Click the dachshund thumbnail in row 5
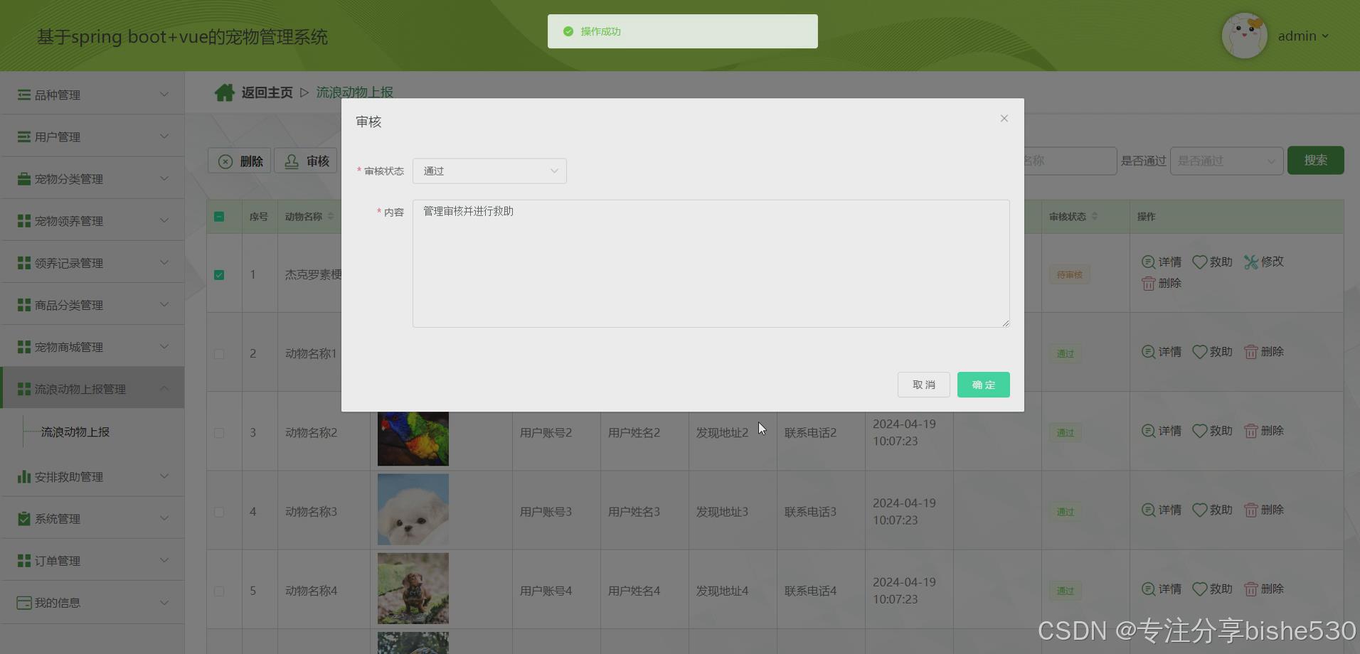This screenshot has width=1360, height=654. 413,589
